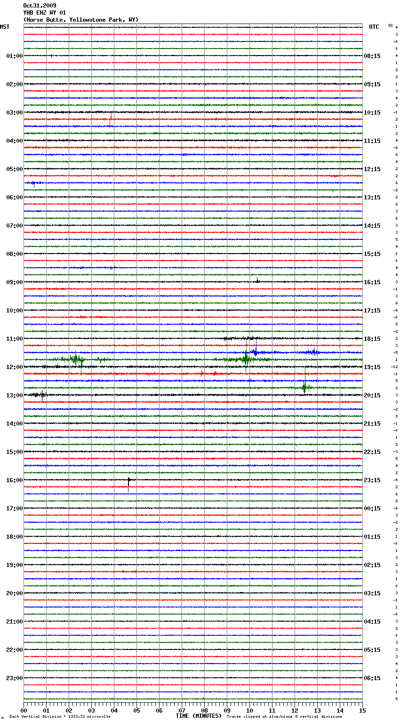Select the '18:00' MST time label

[x=15, y=537]
